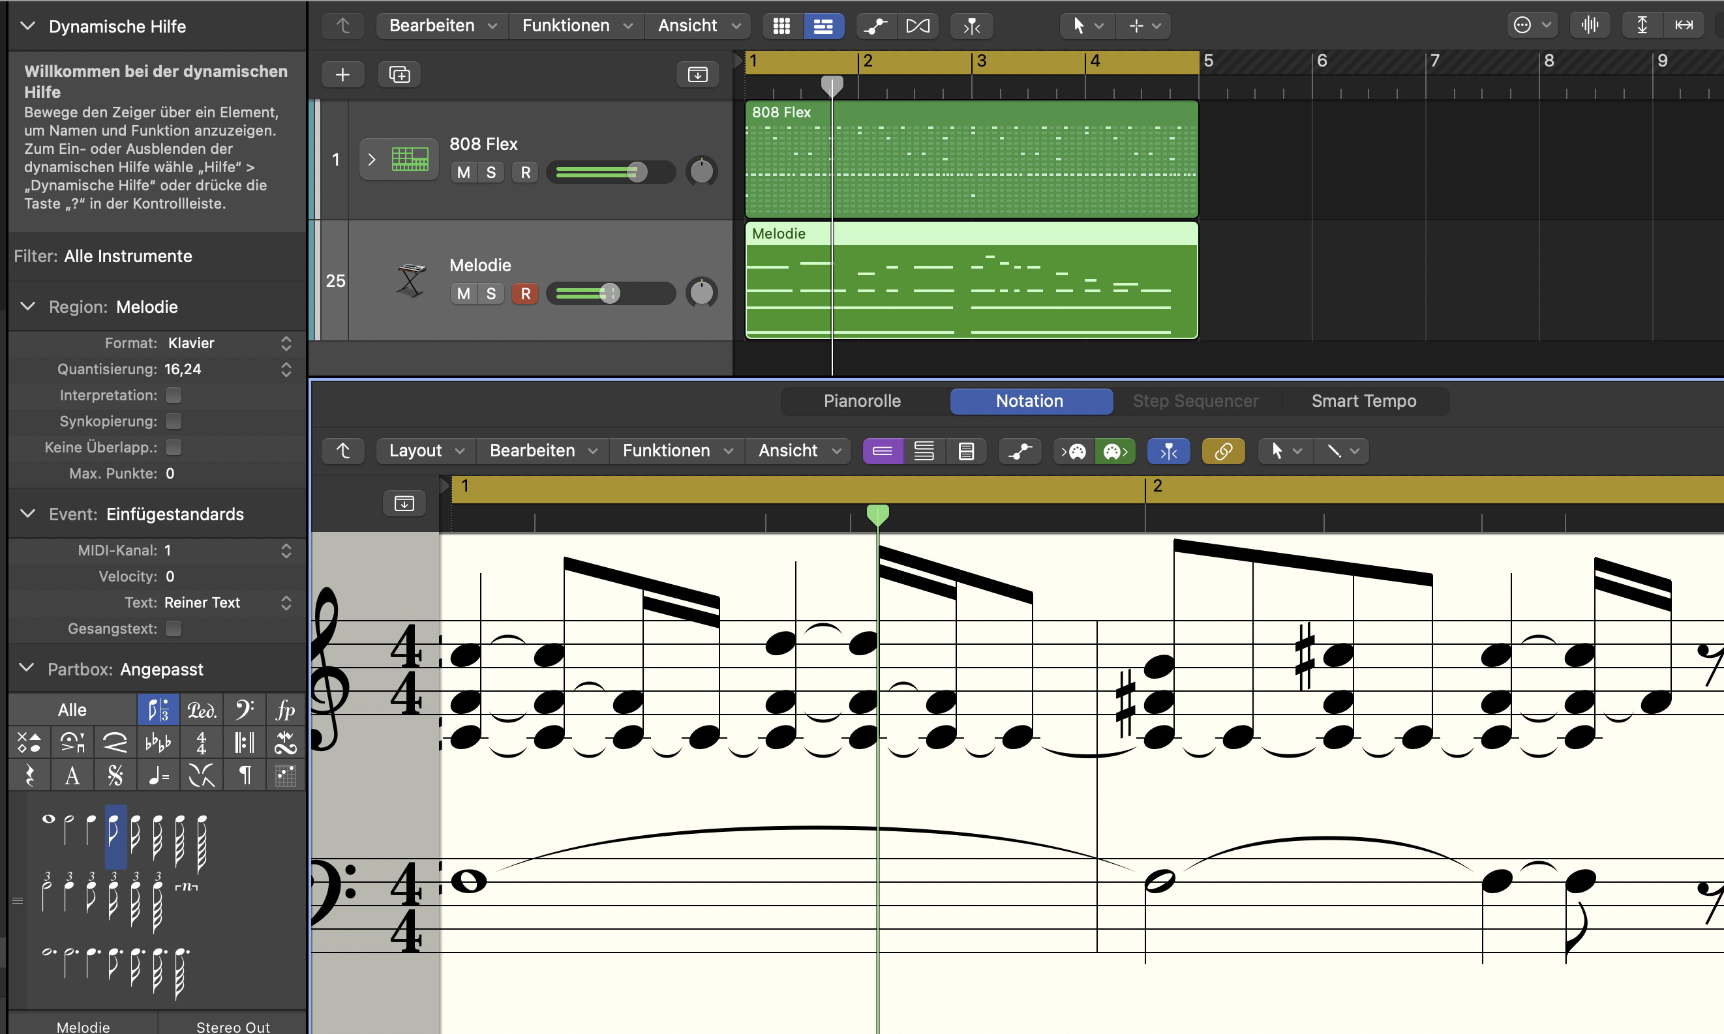Viewport: 1724px width, 1034px height.
Task: Click the Quantisierung value field
Action: pyautogui.click(x=217, y=369)
